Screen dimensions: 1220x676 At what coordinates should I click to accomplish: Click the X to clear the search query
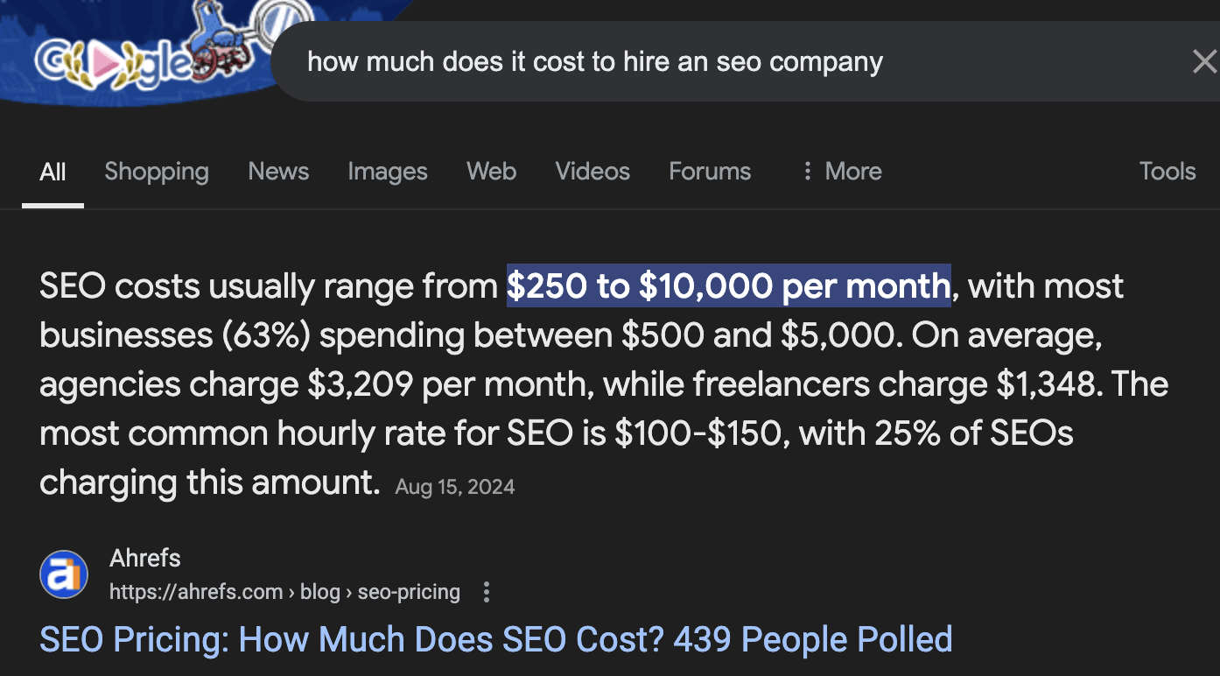click(1204, 61)
